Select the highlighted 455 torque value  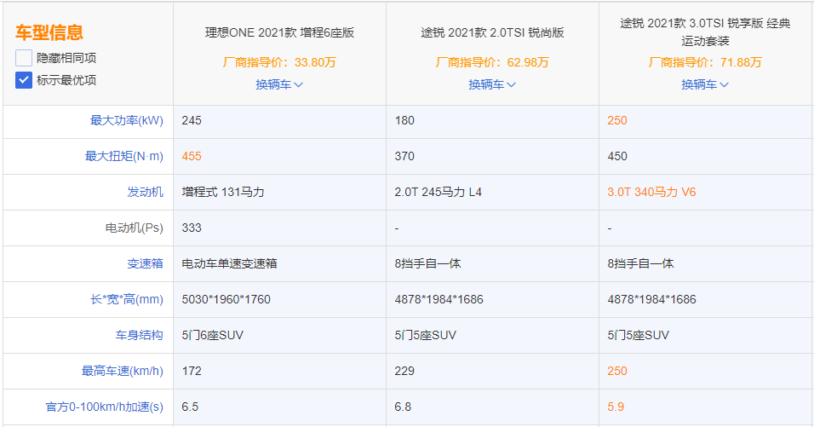click(x=192, y=156)
